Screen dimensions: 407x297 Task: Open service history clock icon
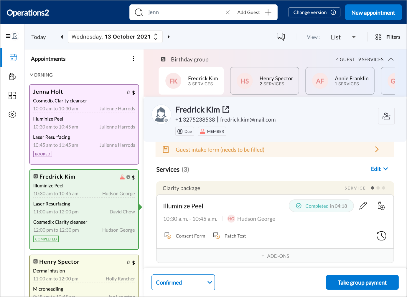point(381,236)
